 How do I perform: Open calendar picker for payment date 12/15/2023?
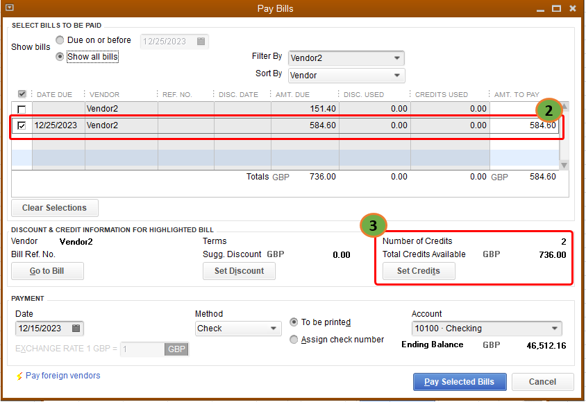[x=76, y=328]
